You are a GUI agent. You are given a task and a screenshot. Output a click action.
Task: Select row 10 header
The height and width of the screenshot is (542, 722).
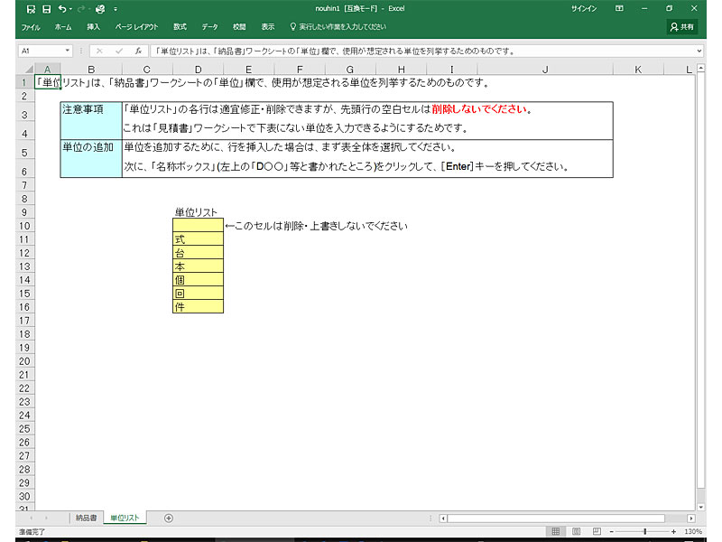pyautogui.click(x=24, y=226)
